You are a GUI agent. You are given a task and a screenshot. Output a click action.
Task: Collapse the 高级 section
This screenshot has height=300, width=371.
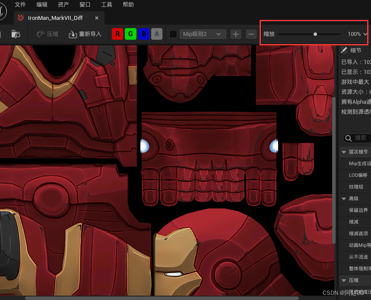[344, 199]
